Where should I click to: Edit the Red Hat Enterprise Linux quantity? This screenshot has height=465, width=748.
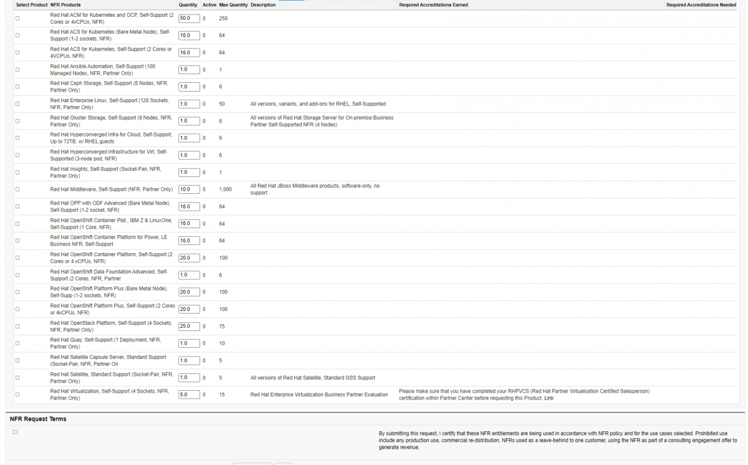pos(189,104)
